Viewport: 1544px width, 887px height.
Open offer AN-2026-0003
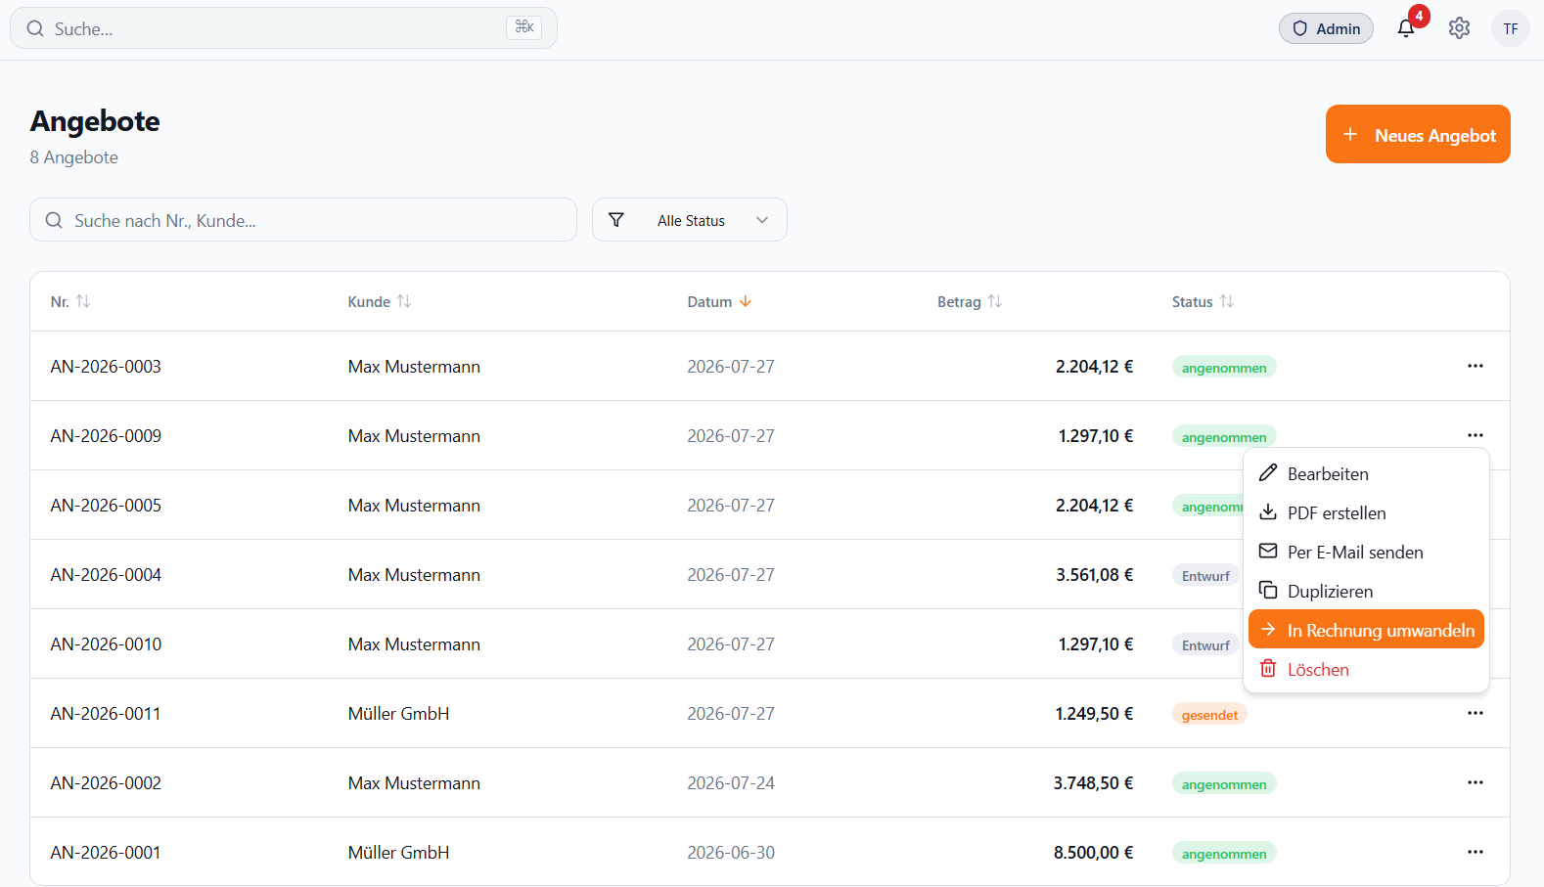click(106, 367)
